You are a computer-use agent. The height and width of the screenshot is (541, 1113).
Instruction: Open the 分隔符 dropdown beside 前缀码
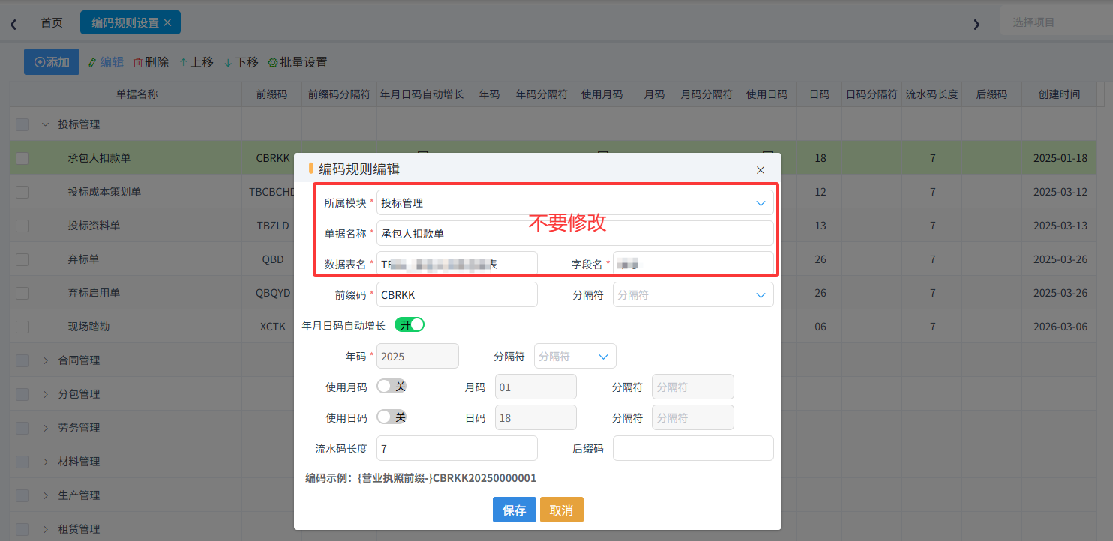(693, 294)
